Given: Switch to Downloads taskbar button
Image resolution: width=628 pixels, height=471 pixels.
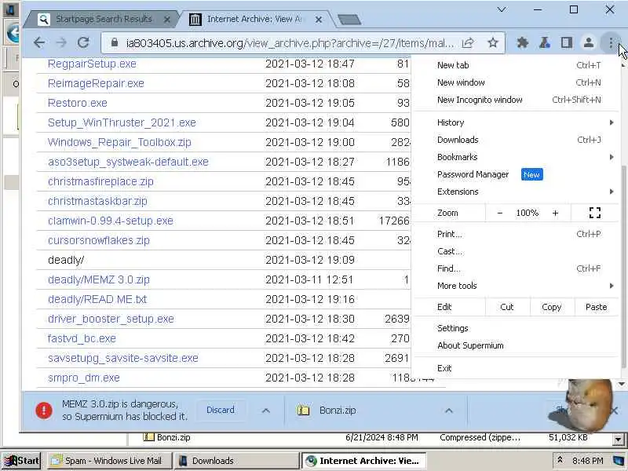Looking at the screenshot, I should (x=236, y=461).
